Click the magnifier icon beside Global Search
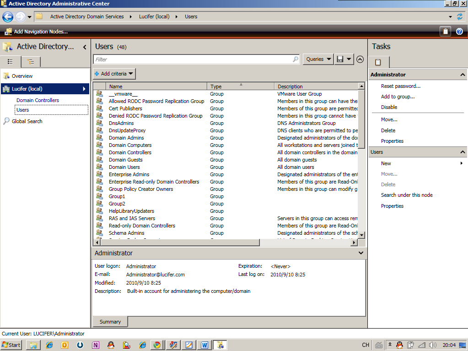 [6, 121]
